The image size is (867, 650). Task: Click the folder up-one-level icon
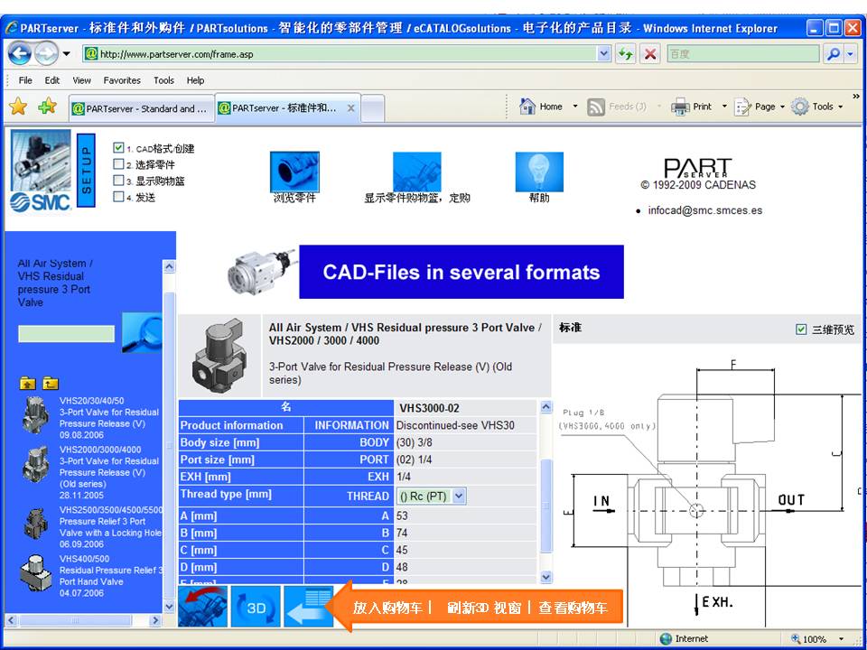point(28,383)
